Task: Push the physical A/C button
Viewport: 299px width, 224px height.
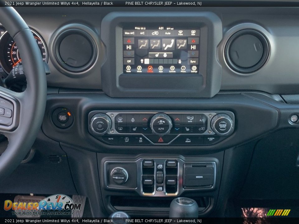Action: click(202, 120)
